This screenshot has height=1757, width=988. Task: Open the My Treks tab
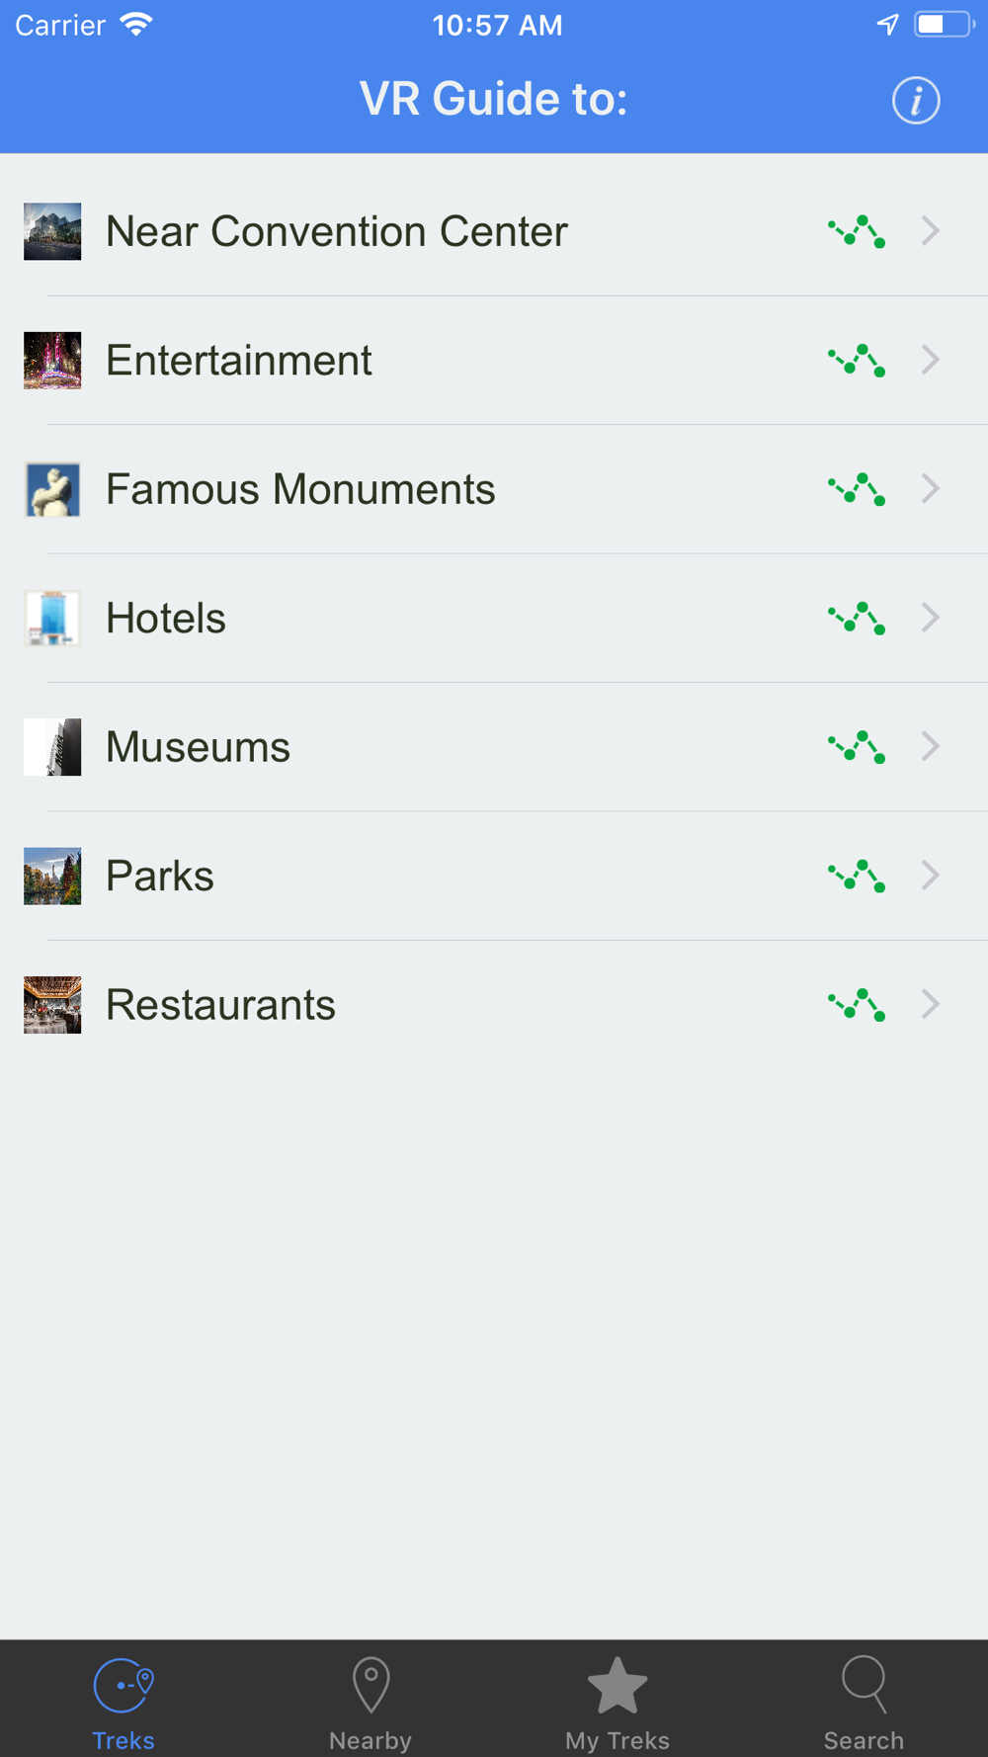(x=617, y=1704)
